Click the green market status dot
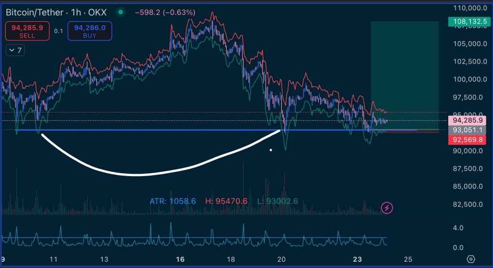This screenshot has height=268, width=493. (120, 12)
